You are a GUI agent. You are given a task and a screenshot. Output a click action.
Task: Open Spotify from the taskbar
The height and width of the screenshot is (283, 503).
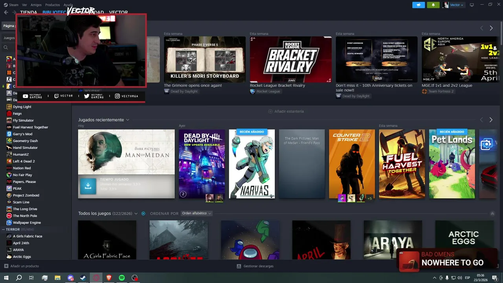122,278
